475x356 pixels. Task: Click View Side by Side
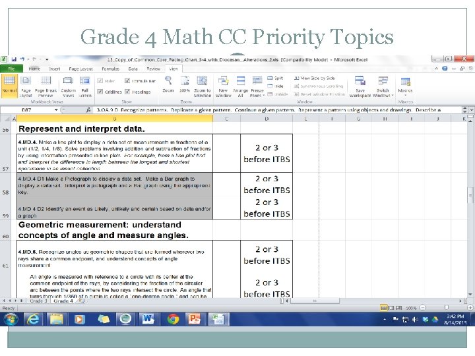pos(315,78)
